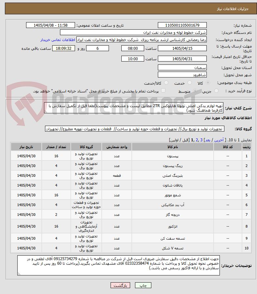Click the ردیف column header
The image size is (257, 294).
(247, 147)
